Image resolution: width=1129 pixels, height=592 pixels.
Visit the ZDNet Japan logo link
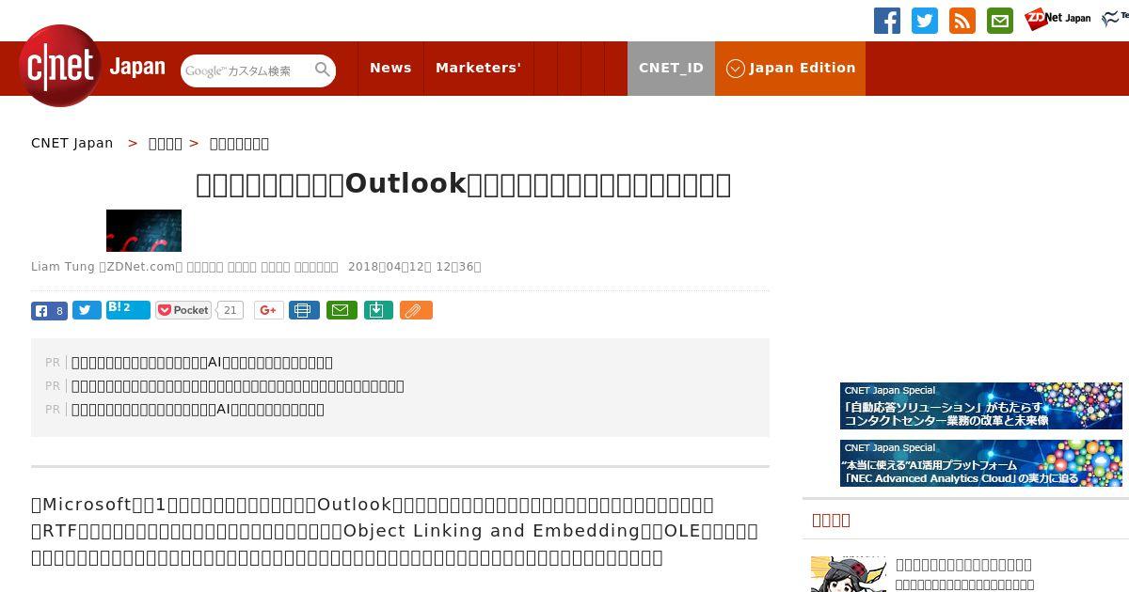click(1058, 18)
